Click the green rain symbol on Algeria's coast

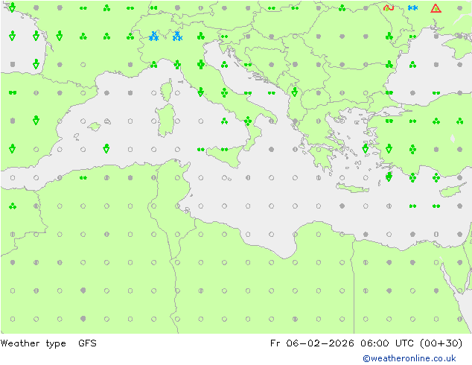pos(83,178)
